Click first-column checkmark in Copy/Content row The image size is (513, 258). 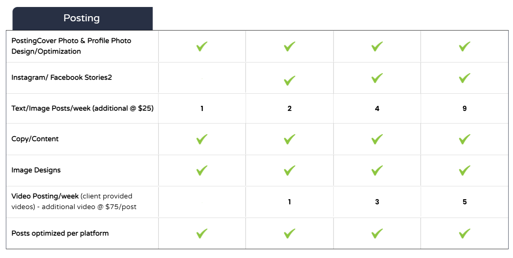[x=202, y=139]
